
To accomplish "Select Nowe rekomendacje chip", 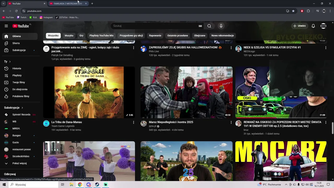I will tap(223, 36).
